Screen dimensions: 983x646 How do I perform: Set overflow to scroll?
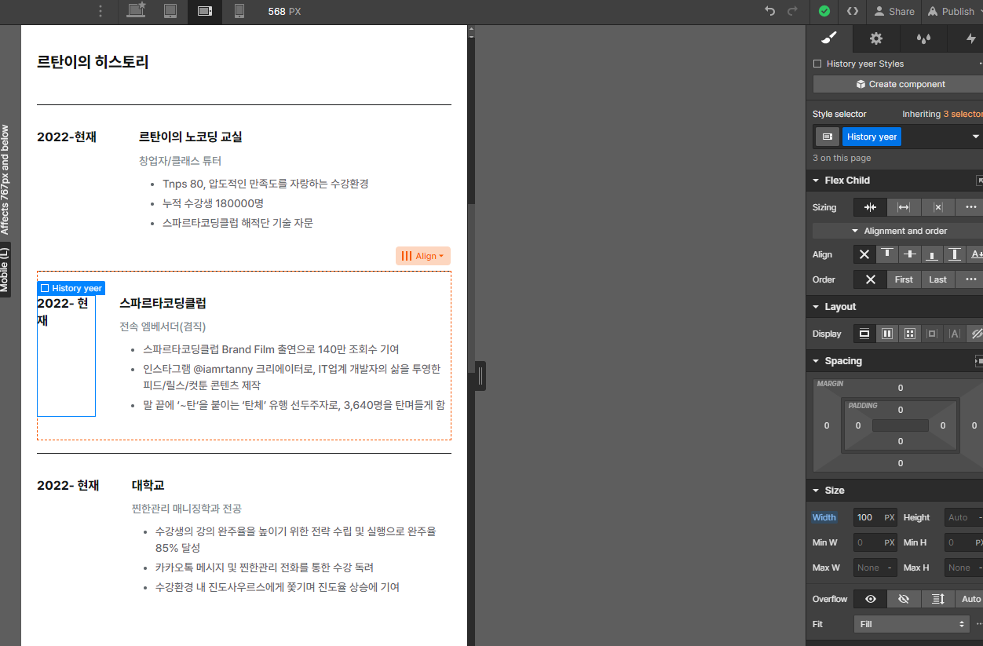tap(937, 599)
